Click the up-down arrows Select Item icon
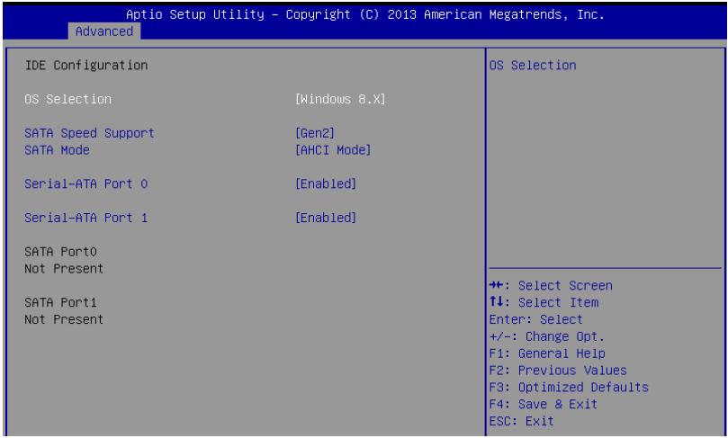 point(496,302)
